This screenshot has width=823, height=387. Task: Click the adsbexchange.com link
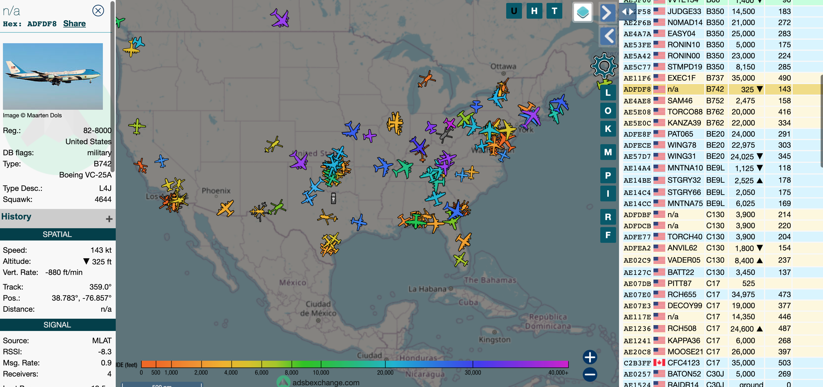326,382
